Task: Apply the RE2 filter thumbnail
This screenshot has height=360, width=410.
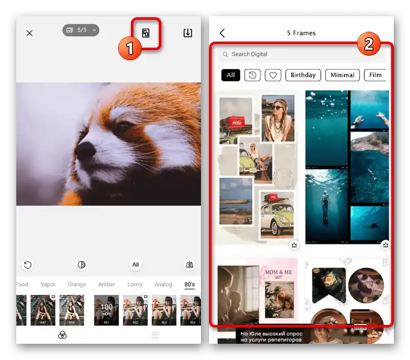Action: (x=135, y=310)
